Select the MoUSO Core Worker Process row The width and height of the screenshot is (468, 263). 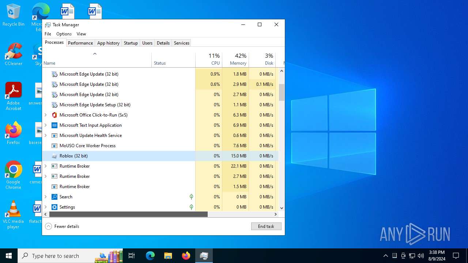tap(160, 146)
